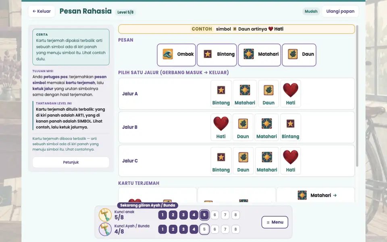Click the CERITA story box

[71, 47]
